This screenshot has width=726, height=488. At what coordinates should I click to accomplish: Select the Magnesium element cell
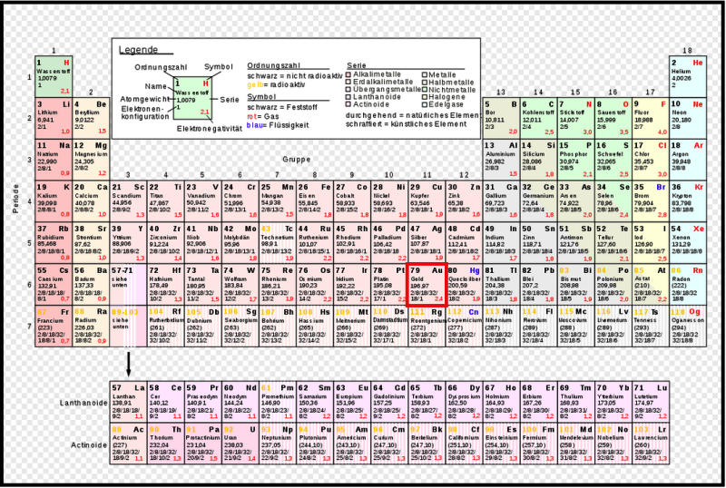click(92, 160)
